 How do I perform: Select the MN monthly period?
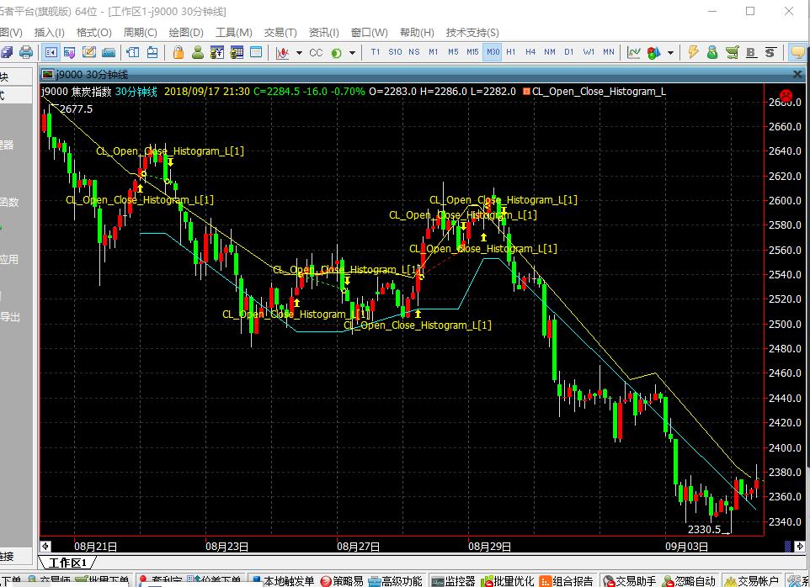(x=609, y=52)
